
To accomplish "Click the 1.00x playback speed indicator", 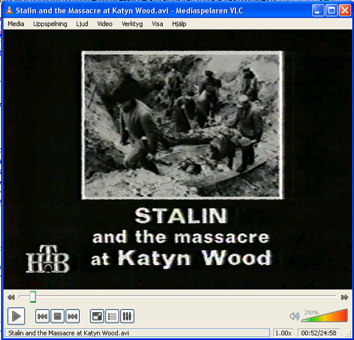I will point(283,333).
